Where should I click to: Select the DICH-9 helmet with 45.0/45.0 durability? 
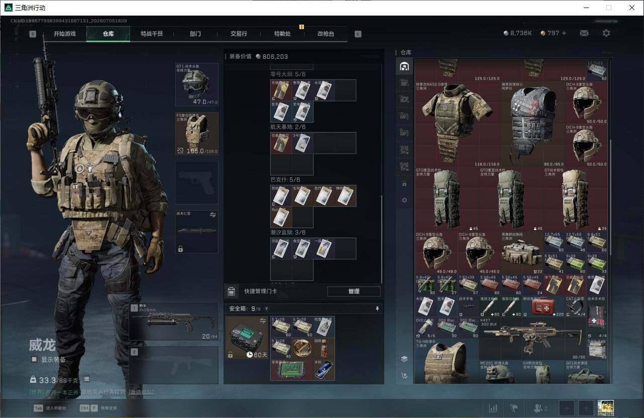click(x=479, y=253)
